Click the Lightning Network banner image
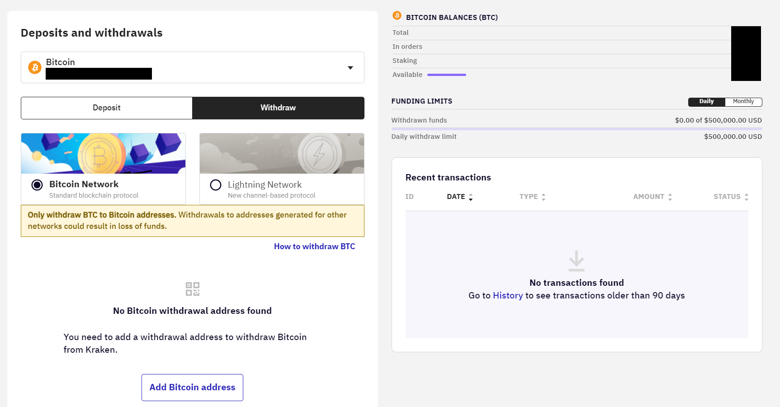The height and width of the screenshot is (407, 780). coord(282,153)
